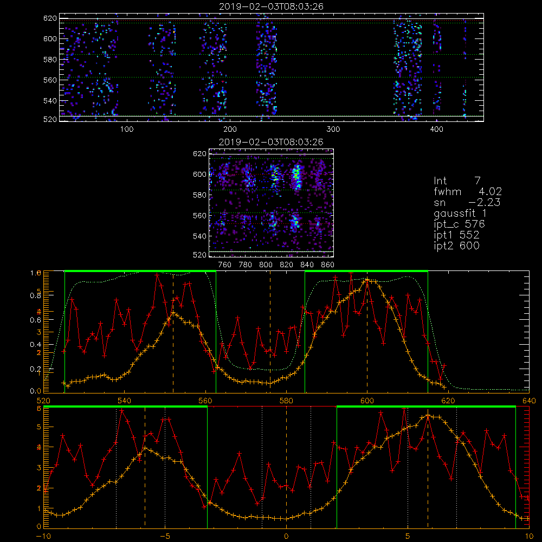Click x-axis label 200 on top plot

tap(230, 130)
